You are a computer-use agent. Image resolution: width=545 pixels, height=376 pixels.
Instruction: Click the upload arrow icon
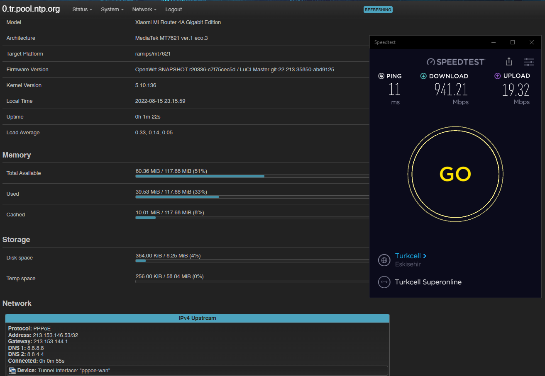[x=497, y=76]
